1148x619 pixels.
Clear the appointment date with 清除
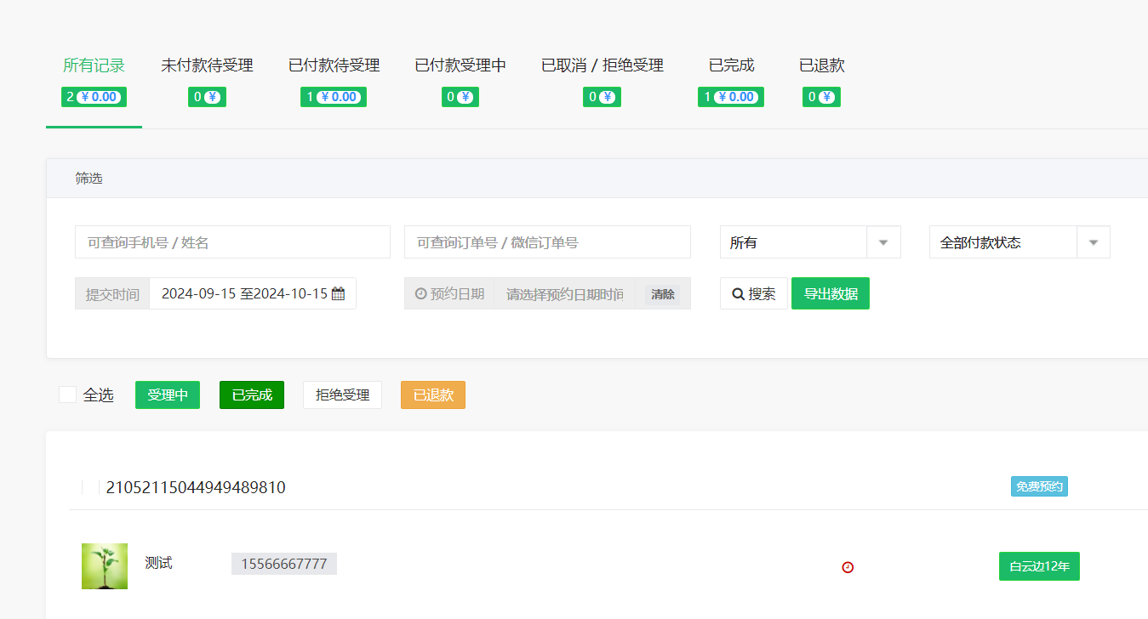click(663, 293)
